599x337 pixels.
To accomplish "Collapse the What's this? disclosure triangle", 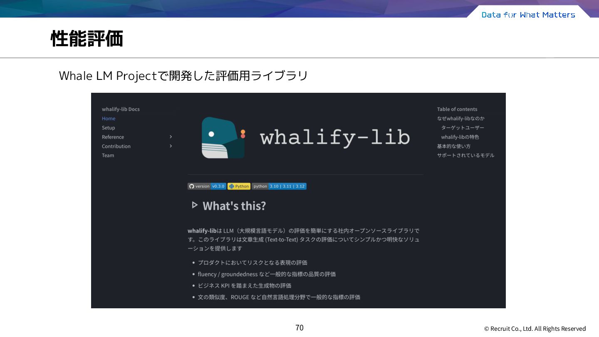I will [194, 205].
